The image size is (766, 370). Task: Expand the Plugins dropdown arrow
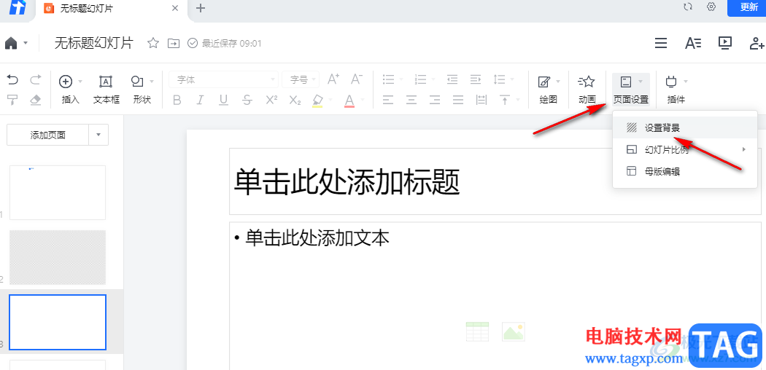pyautogui.click(x=686, y=81)
